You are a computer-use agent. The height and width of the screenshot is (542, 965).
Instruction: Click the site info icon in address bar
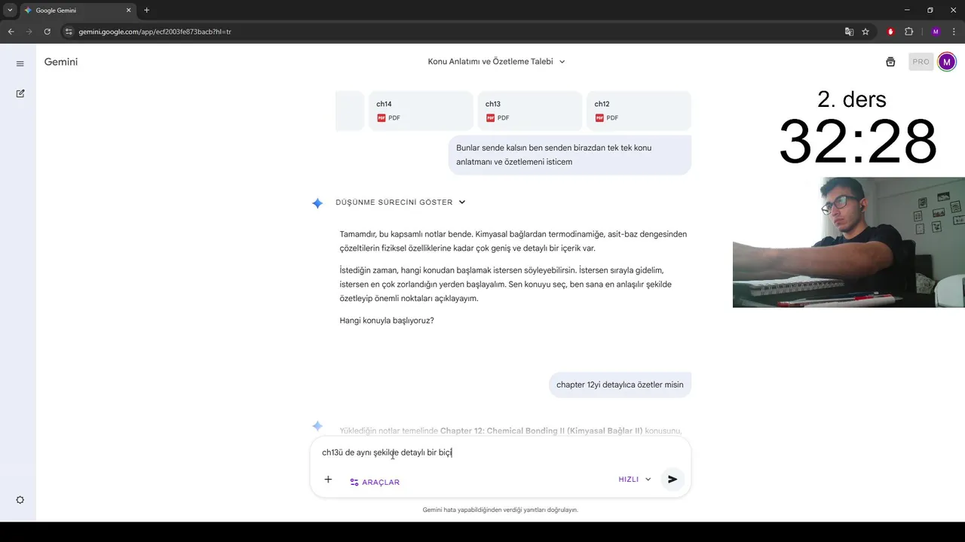point(69,32)
